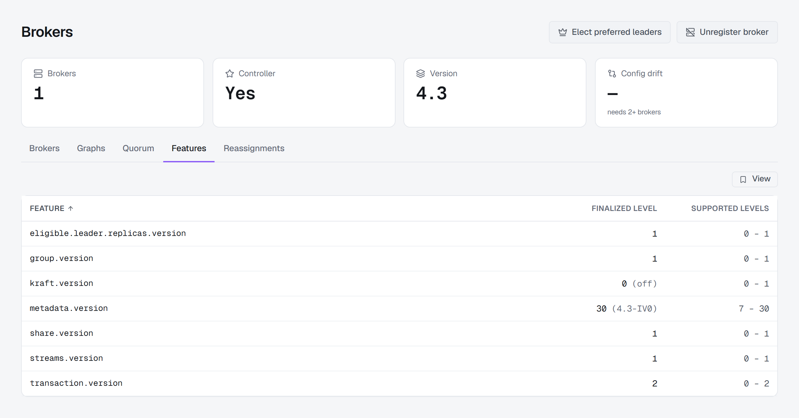Sort by the FEATURE column header
The height and width of the screenshot is (418, 799).
[x=47, y=208]
